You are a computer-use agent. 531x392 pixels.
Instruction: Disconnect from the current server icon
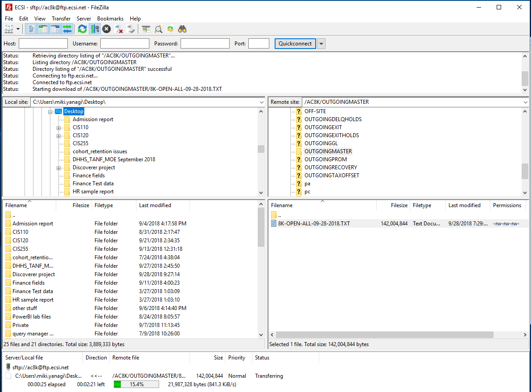119,29
